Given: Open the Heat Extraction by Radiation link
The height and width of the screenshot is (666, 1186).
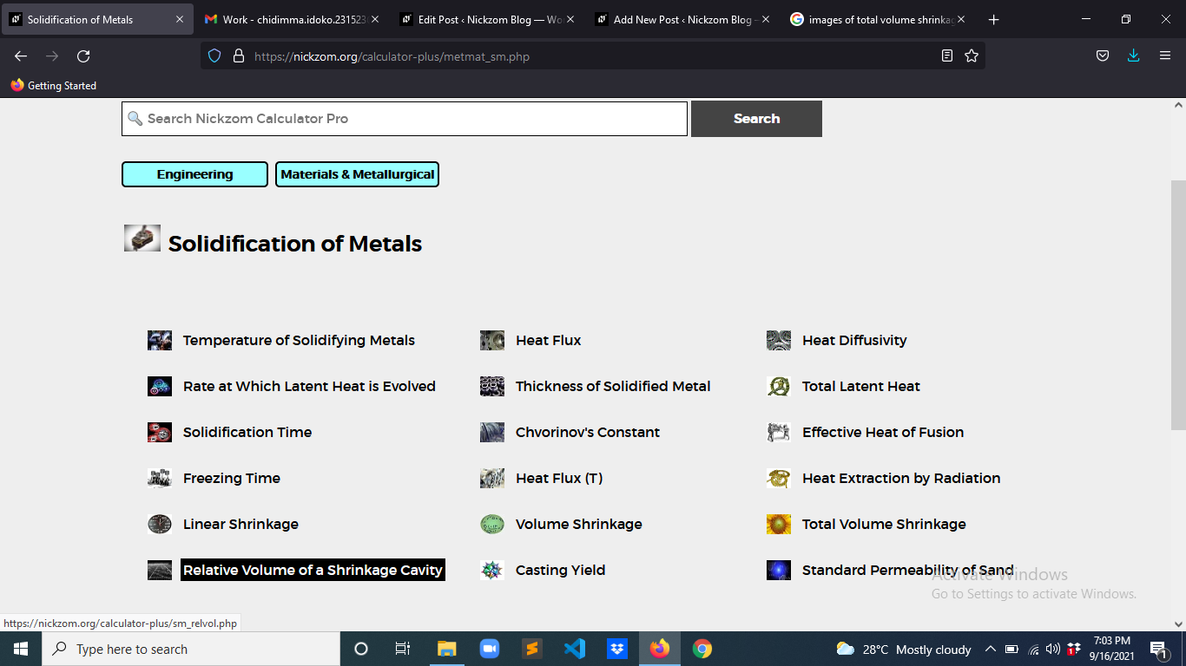Looking at the screenshot, I should pyautogui.click(x=901, y=478).
